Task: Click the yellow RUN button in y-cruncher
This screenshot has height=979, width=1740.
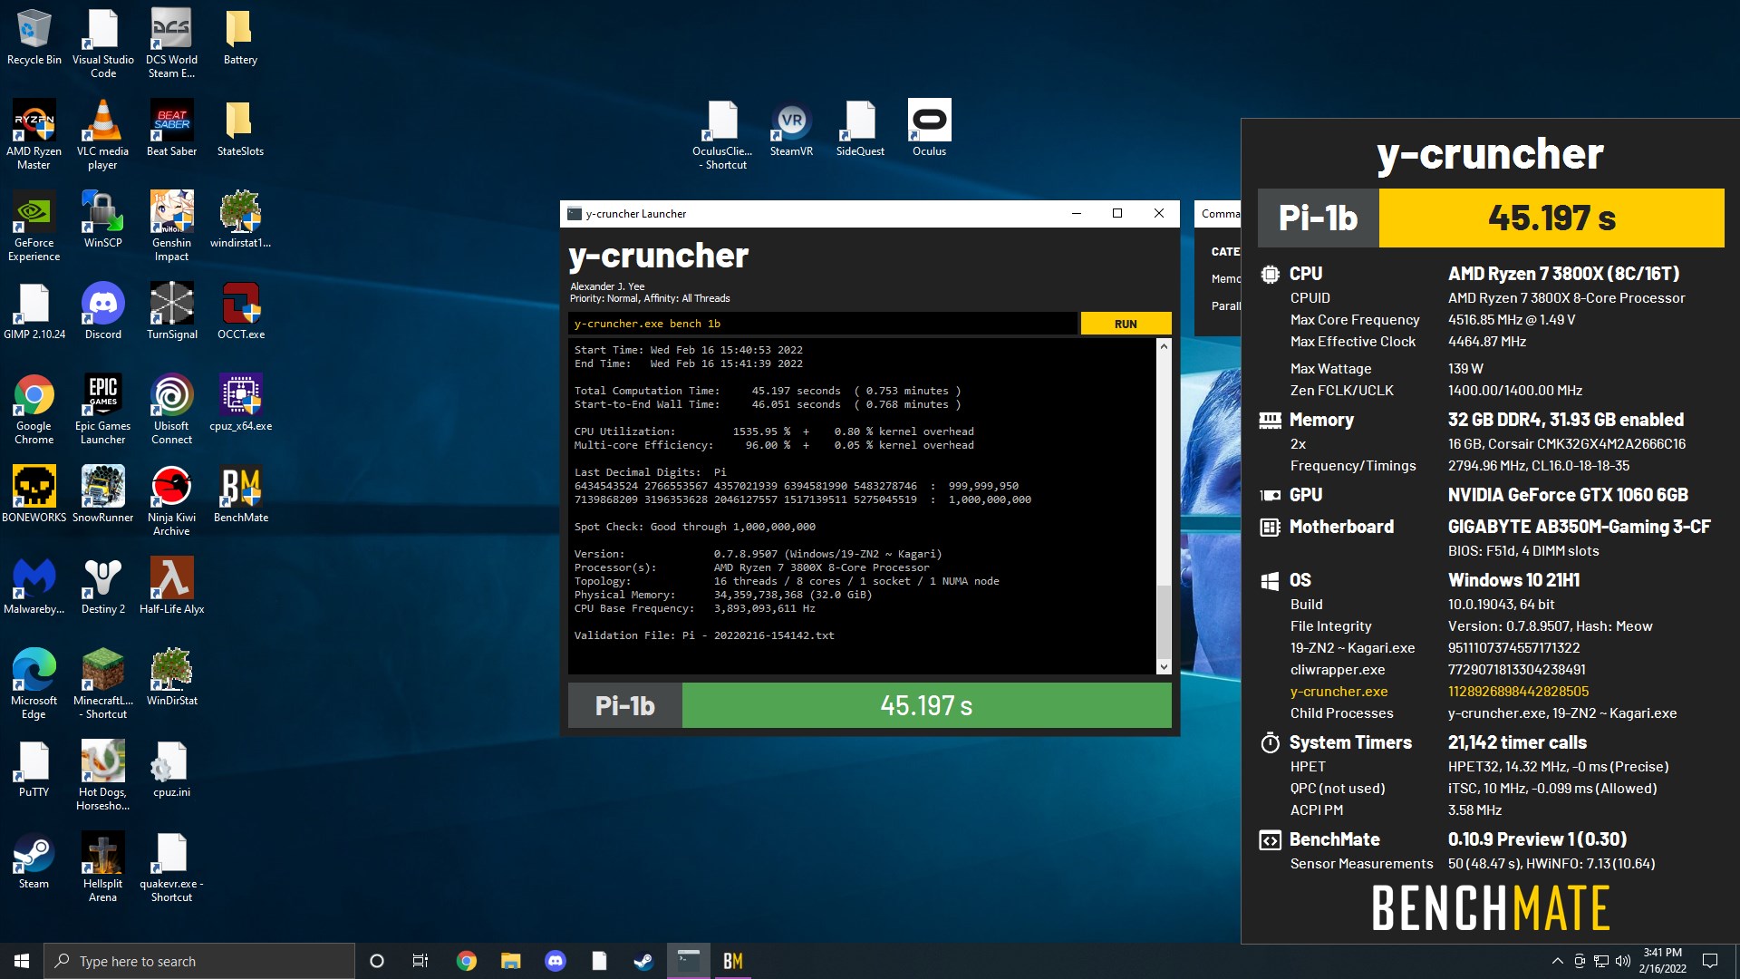Action: (1126, 324)
